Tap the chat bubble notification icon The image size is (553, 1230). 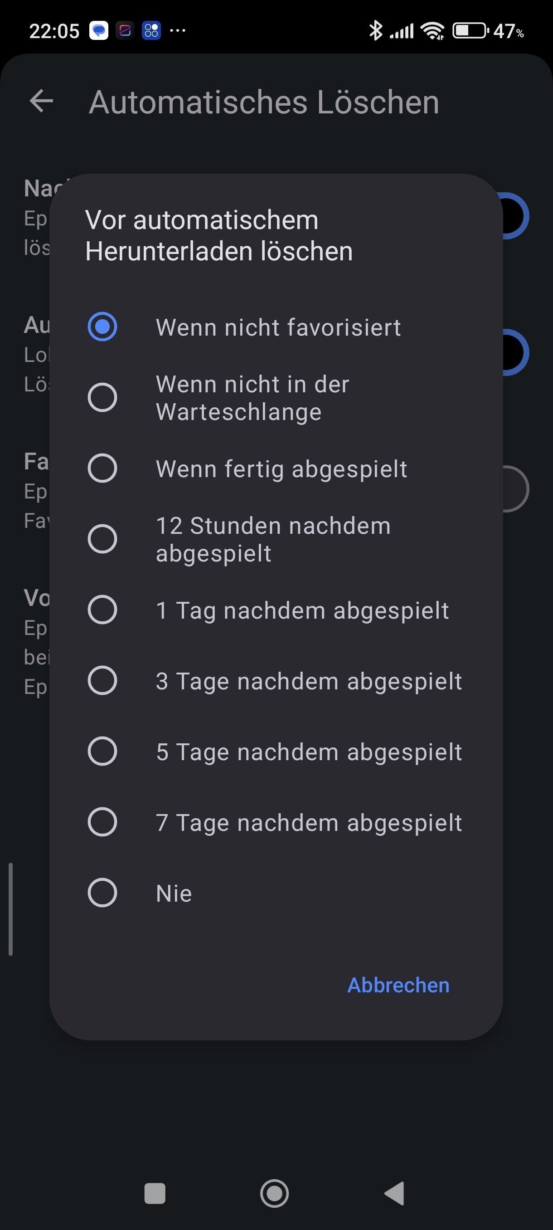pyautogui.click(x=99, y=31)
